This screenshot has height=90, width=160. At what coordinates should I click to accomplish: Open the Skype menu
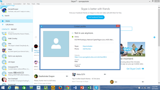point(3,4)
